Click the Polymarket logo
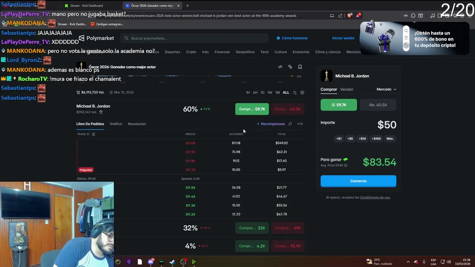The width and height of the screenshot is (475, 267). coord(96,38)
